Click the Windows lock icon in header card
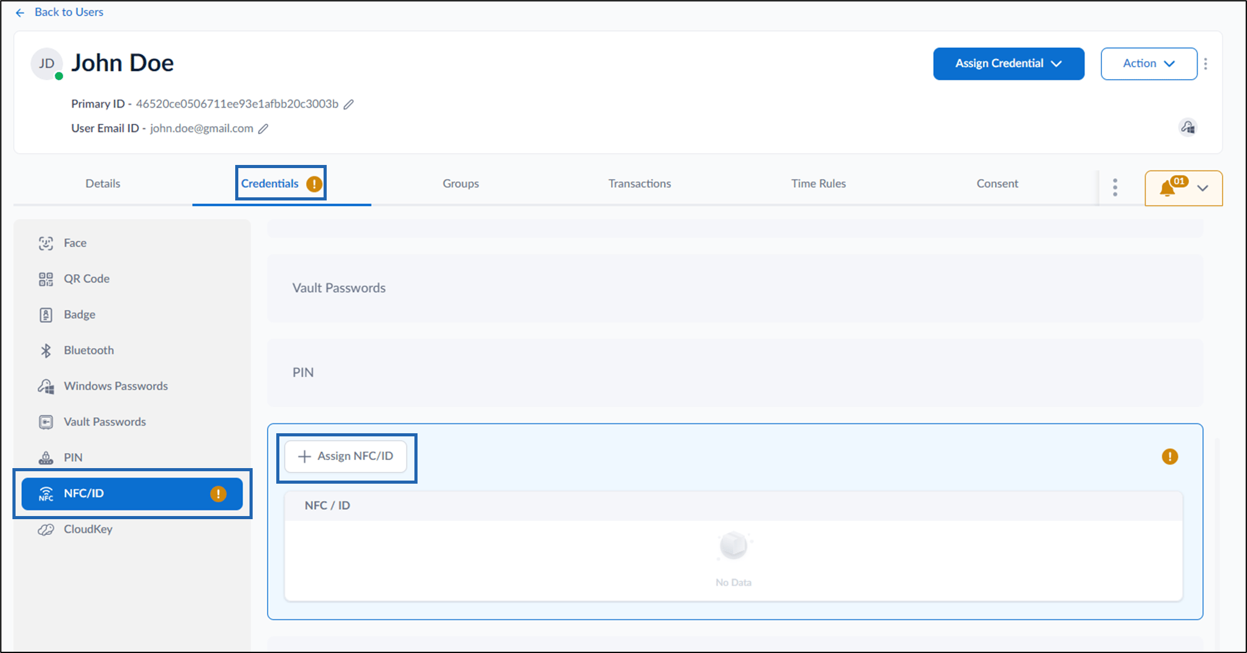The height and width of the screenshot is (653, 1247). pos(1188,128)
